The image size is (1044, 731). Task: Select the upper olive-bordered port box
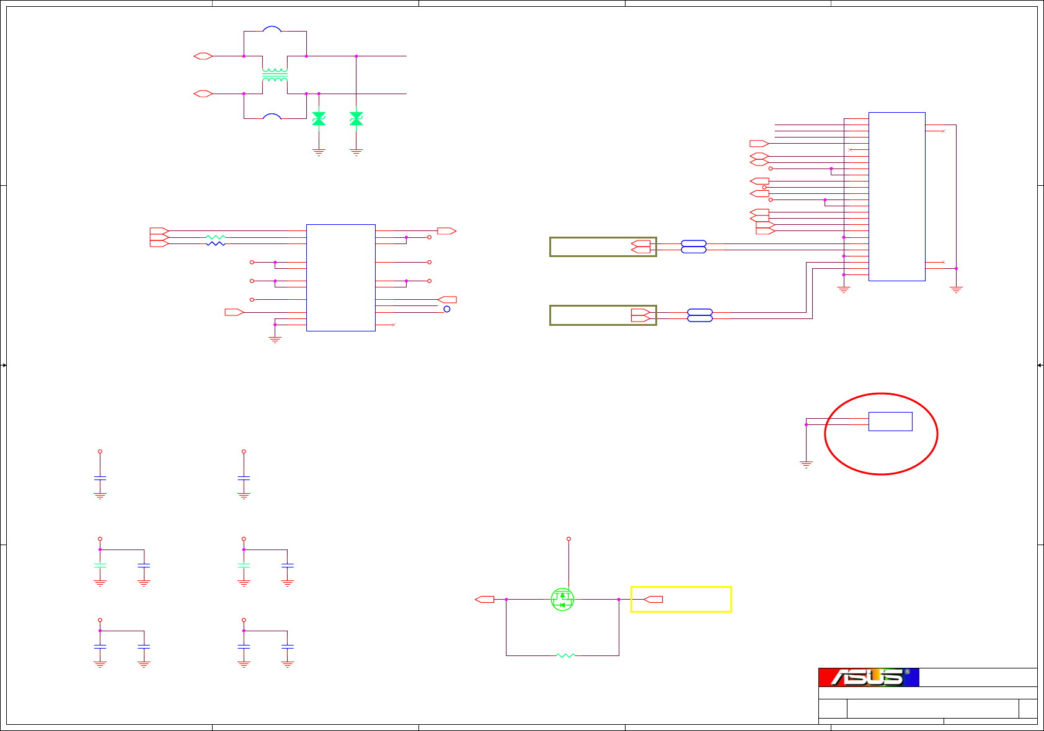coord(603,247)
